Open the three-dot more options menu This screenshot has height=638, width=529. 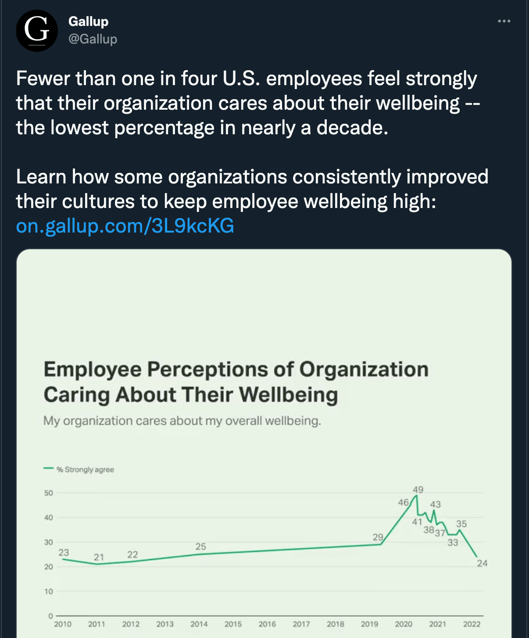[x=504, y=21]
